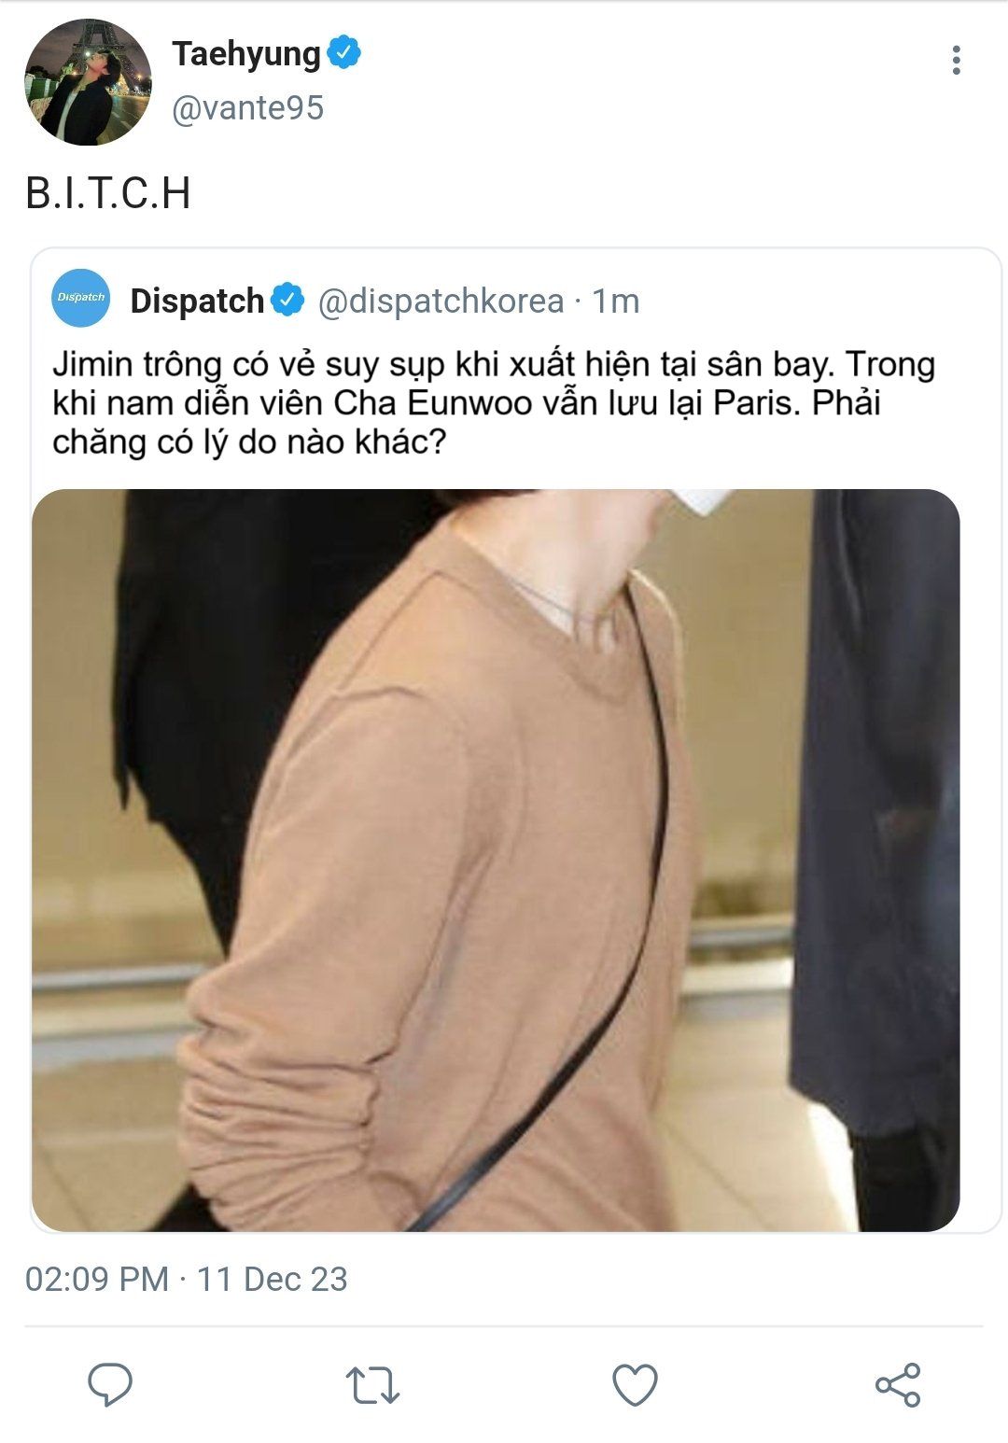Click Taehyung's blue verified badge
Viewport: 1008px width, 1443px height.
click(344, 52)
